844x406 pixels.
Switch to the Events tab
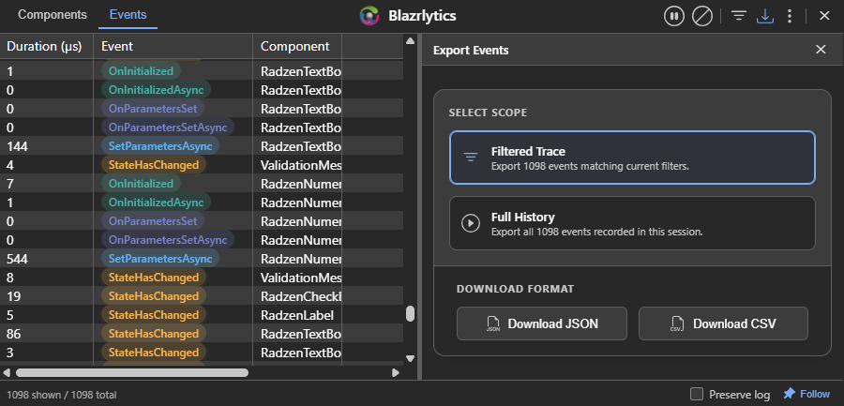[x=128, y=15]
